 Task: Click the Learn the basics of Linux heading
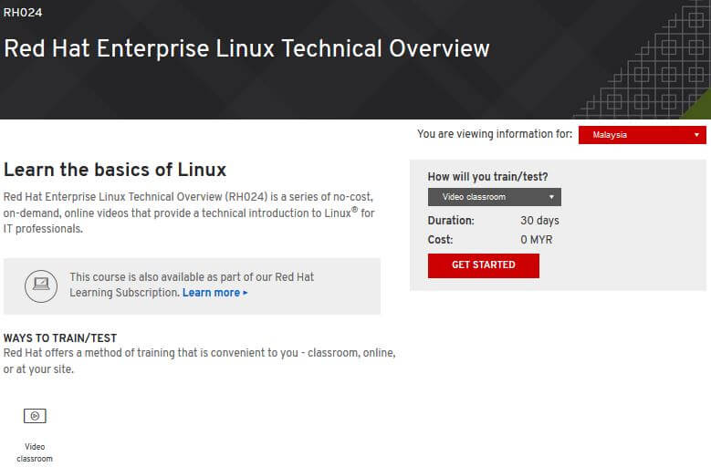(115, 170)
